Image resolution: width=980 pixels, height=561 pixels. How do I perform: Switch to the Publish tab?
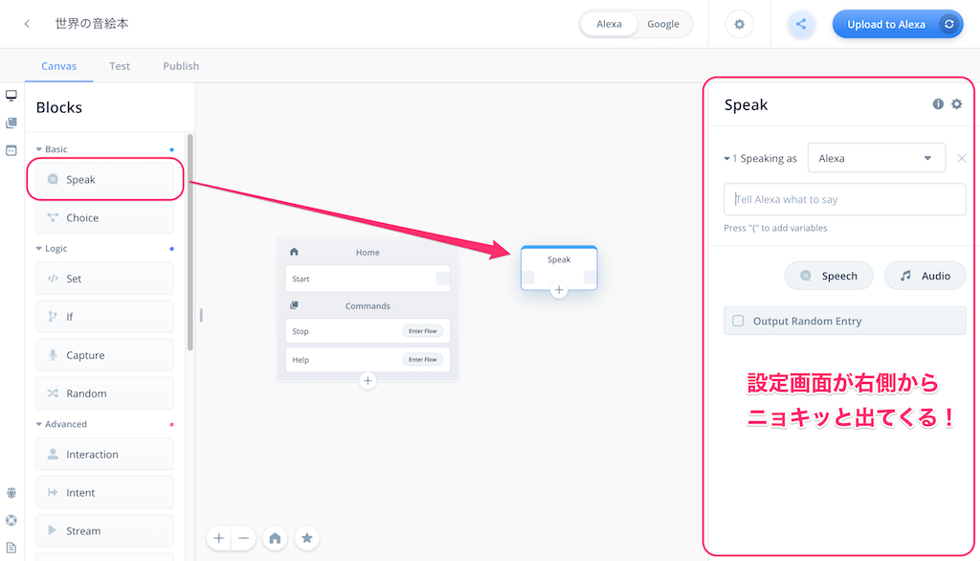tap(181, 66)
